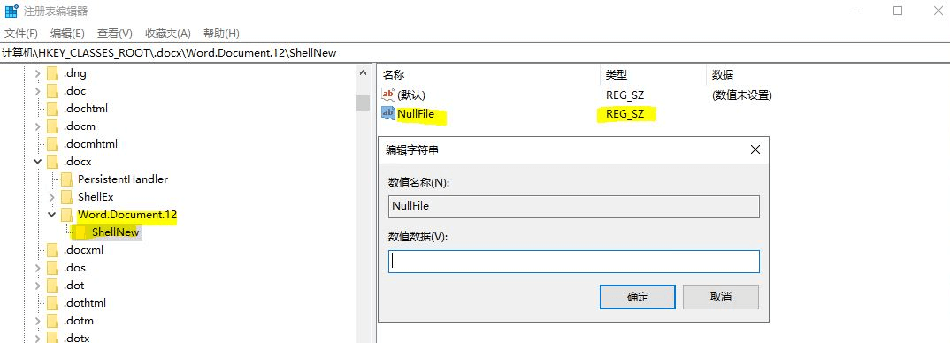
Task: Click the (默认) string value icon
Action: tap(388, 95)
